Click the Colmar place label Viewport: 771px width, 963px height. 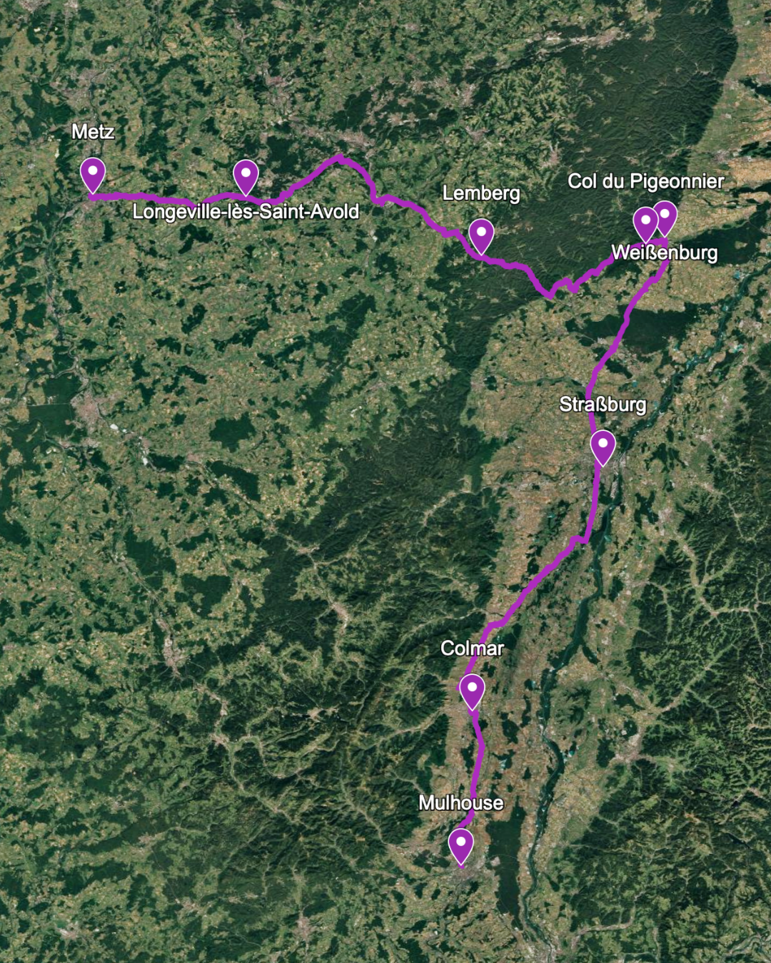[472, 648]
